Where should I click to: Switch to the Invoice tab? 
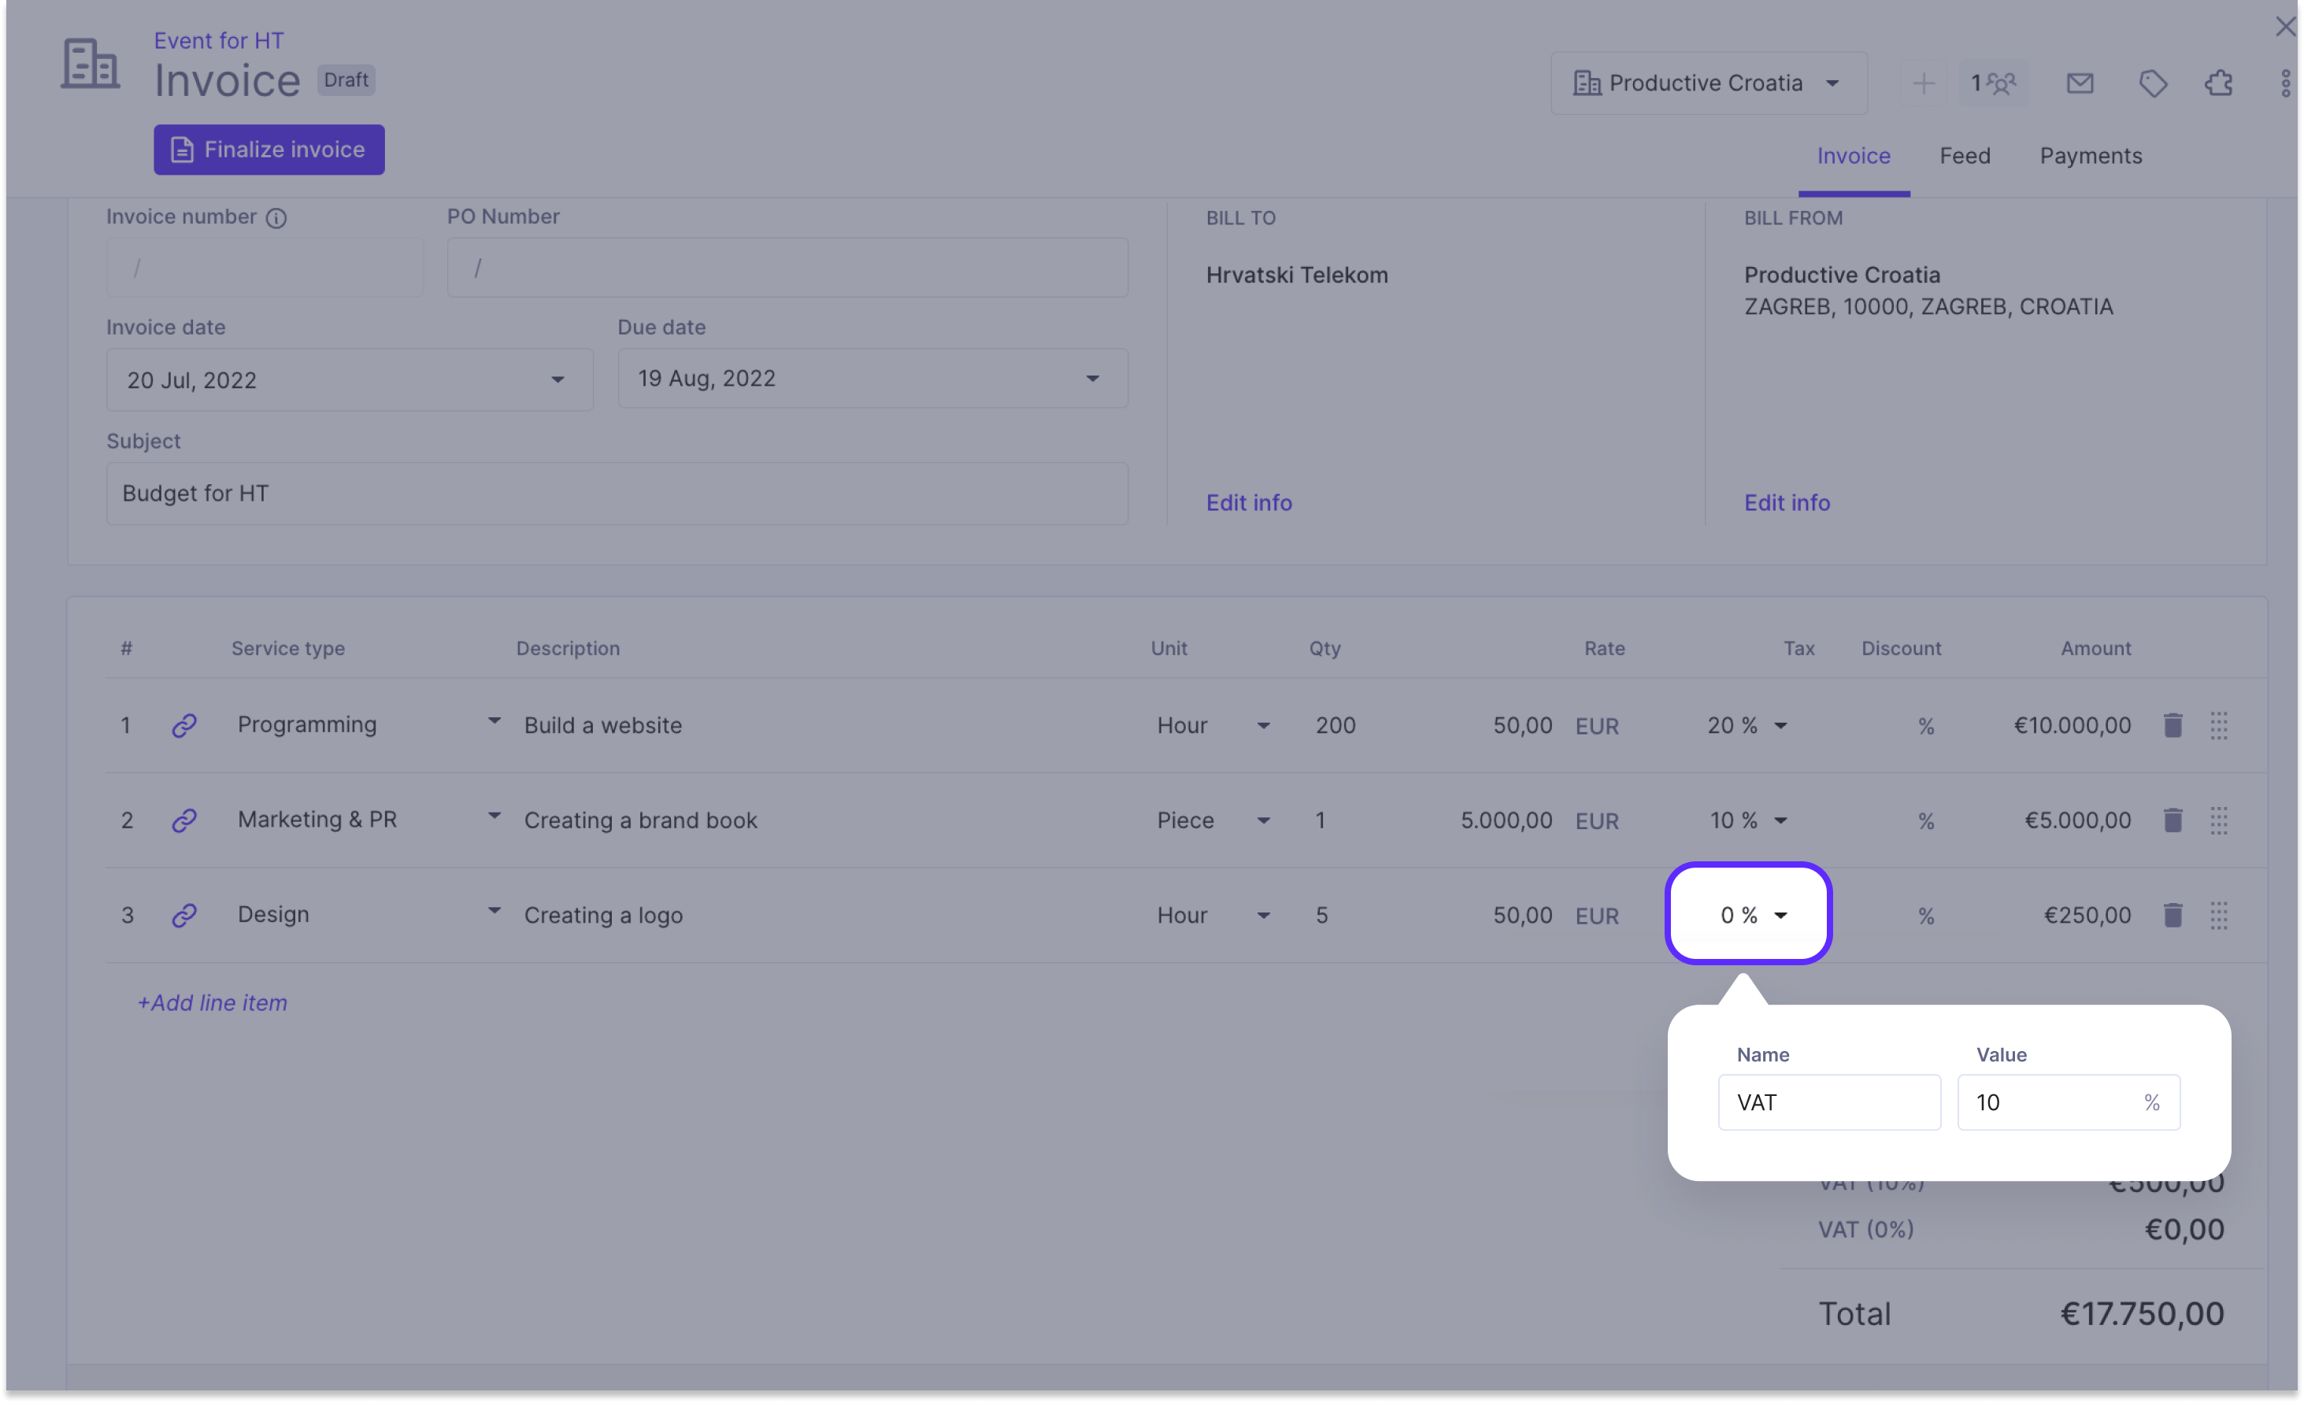[1854, 156]
